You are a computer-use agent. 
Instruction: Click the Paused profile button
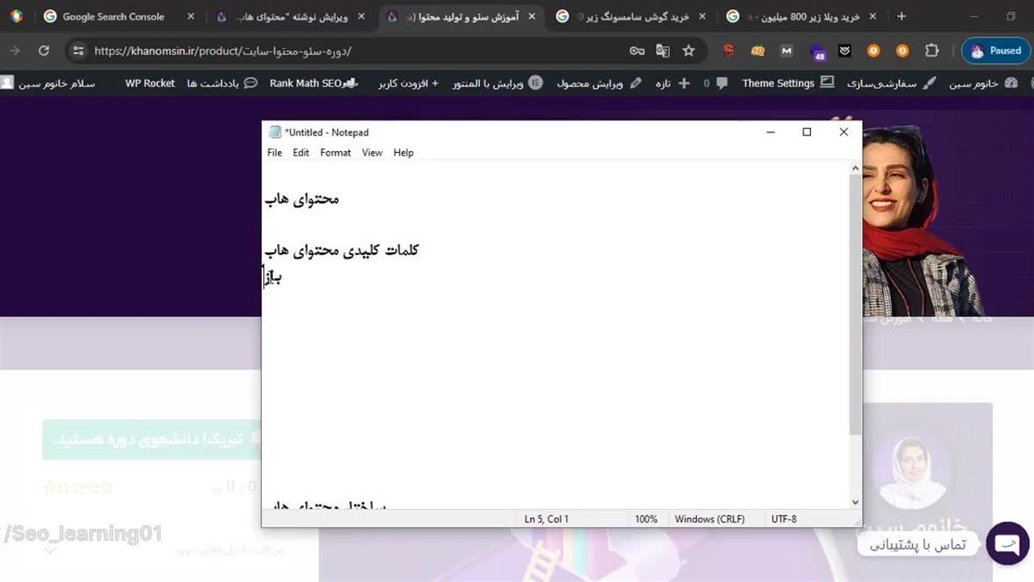996,51
